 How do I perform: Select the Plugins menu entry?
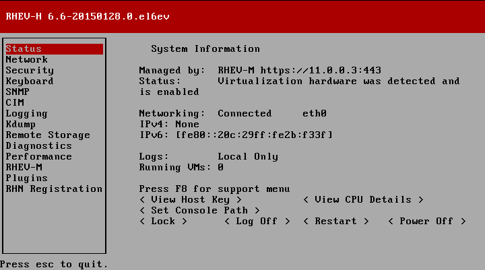coord(26,178)
